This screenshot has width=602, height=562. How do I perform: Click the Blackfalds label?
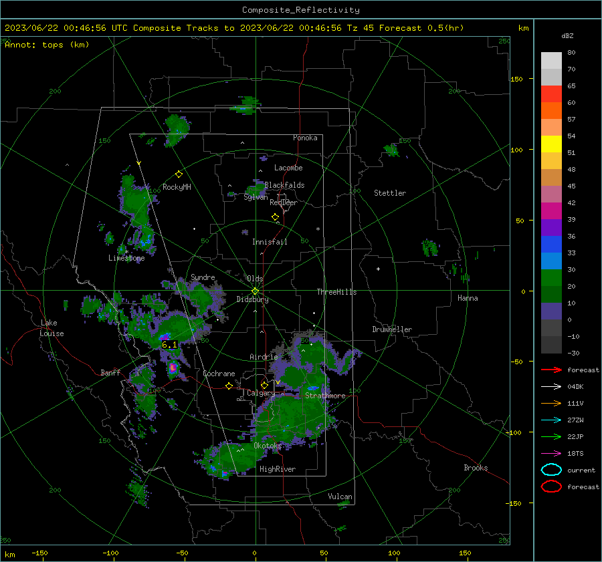[284, 185]
